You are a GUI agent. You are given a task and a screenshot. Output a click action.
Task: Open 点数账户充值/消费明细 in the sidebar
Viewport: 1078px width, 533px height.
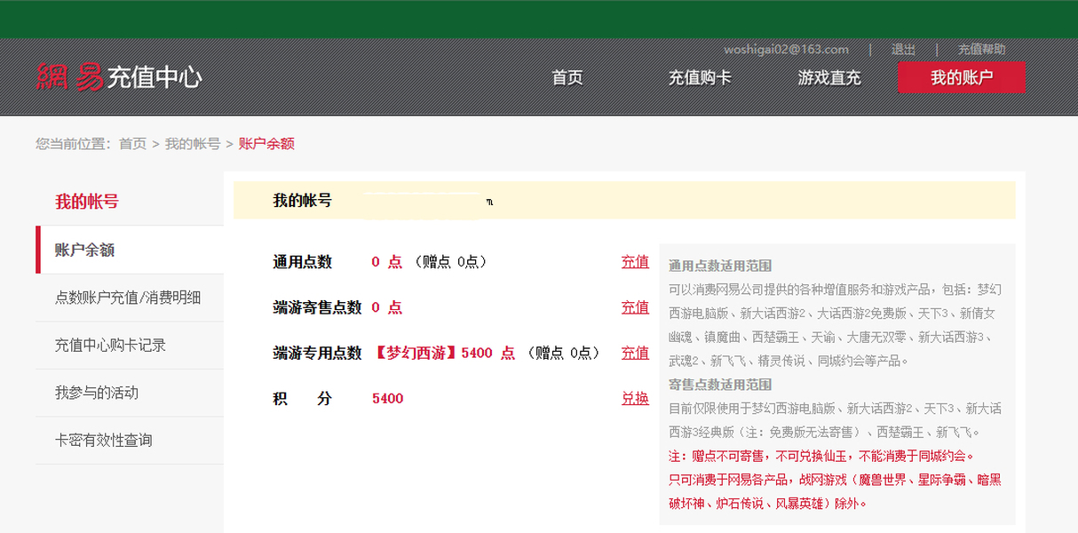click(130, 298)
